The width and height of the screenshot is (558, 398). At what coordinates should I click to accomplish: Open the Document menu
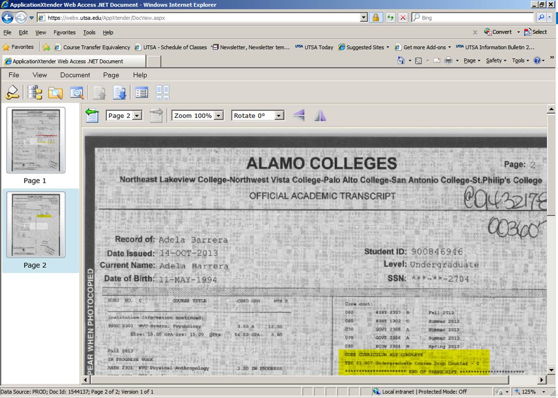click(75, 75)
